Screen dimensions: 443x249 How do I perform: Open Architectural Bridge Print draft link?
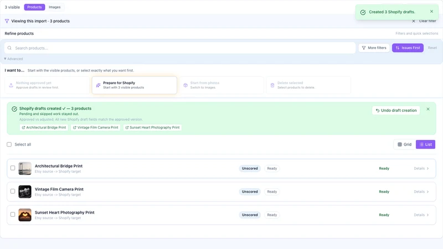pyautogui.click(x=44, y=128)
